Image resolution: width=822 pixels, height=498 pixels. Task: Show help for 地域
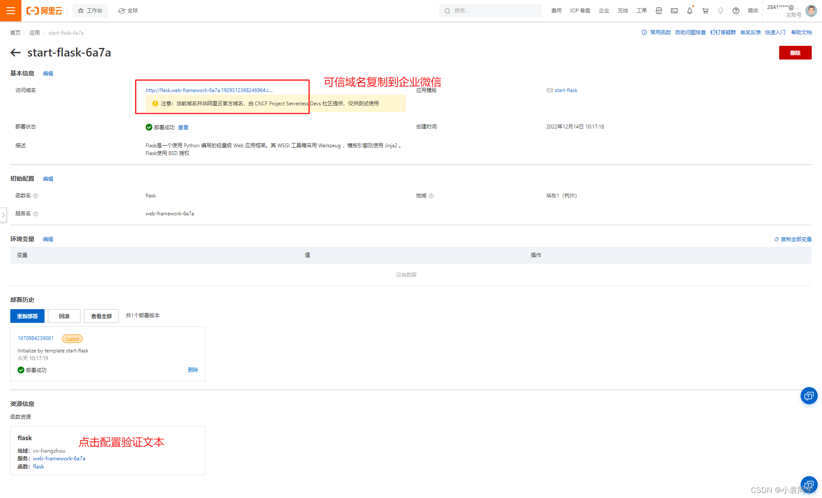click(431, 196)
